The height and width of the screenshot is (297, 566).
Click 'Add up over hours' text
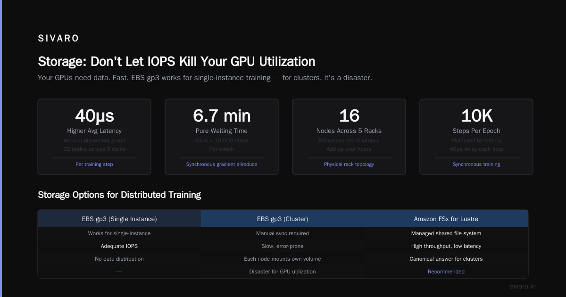[x=349, y=149]
